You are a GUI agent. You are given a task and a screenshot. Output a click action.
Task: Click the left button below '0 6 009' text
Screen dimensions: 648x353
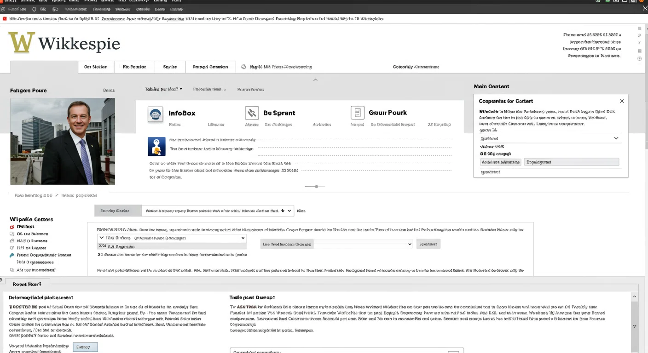pos(500,162)
